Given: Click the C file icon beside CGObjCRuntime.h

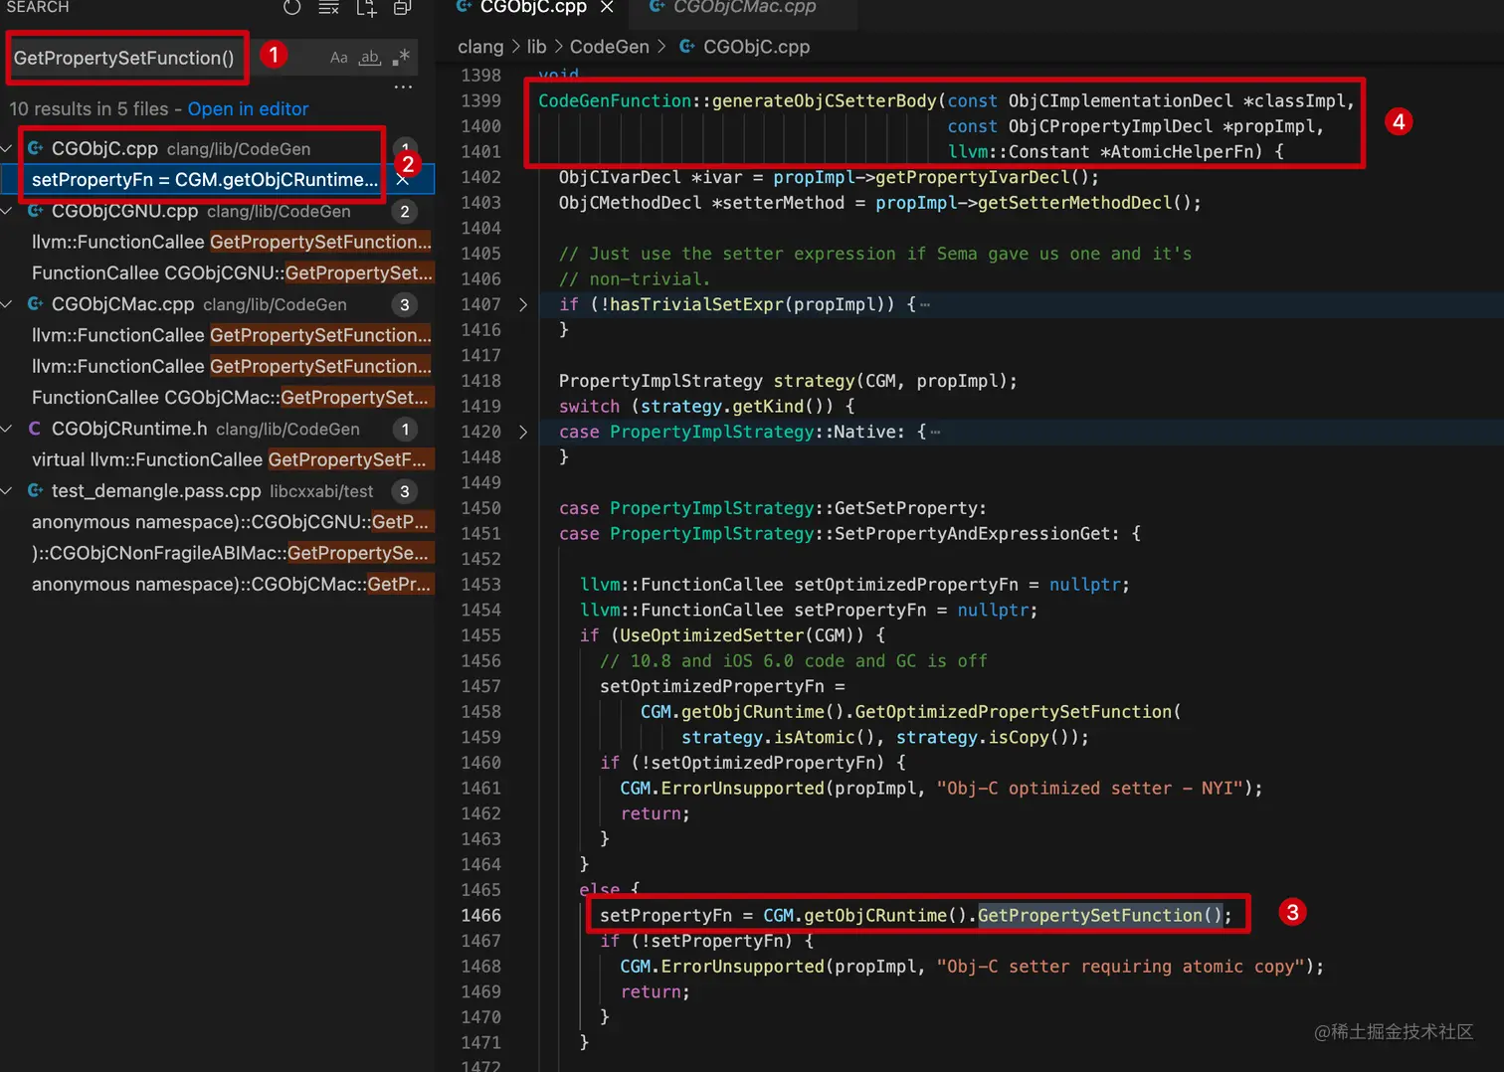Looking at the screenshot, I should click(x=33, y=429).
